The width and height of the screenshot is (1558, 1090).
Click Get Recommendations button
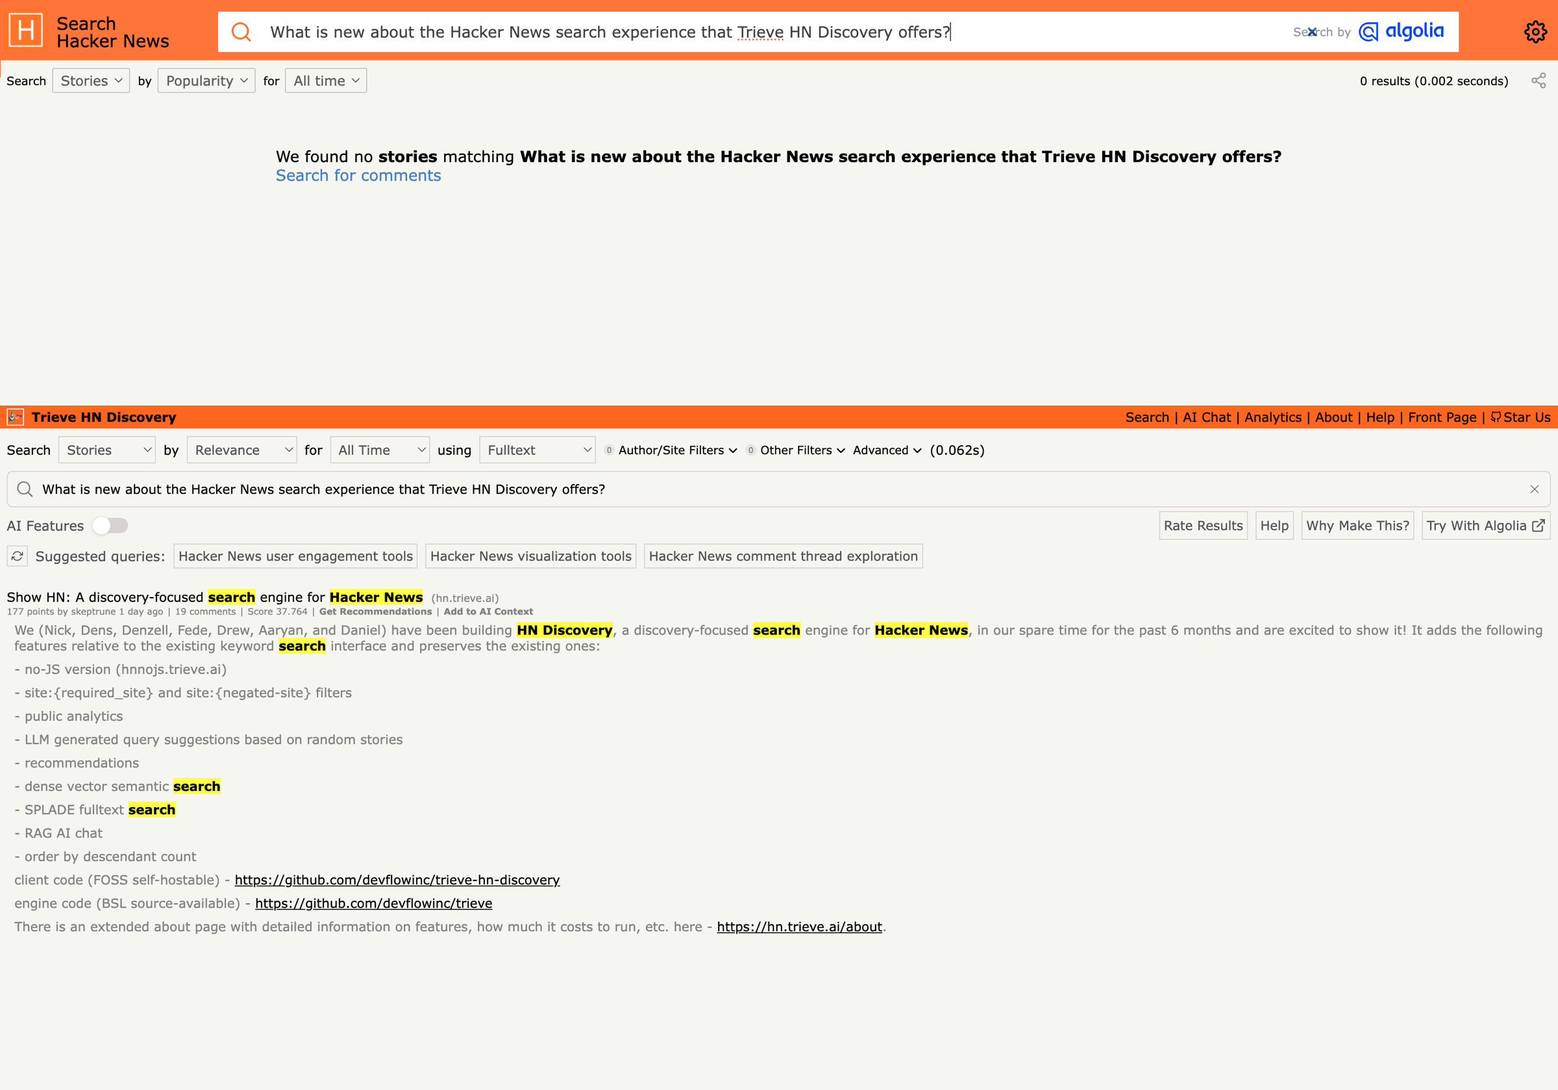click(375, 611)
